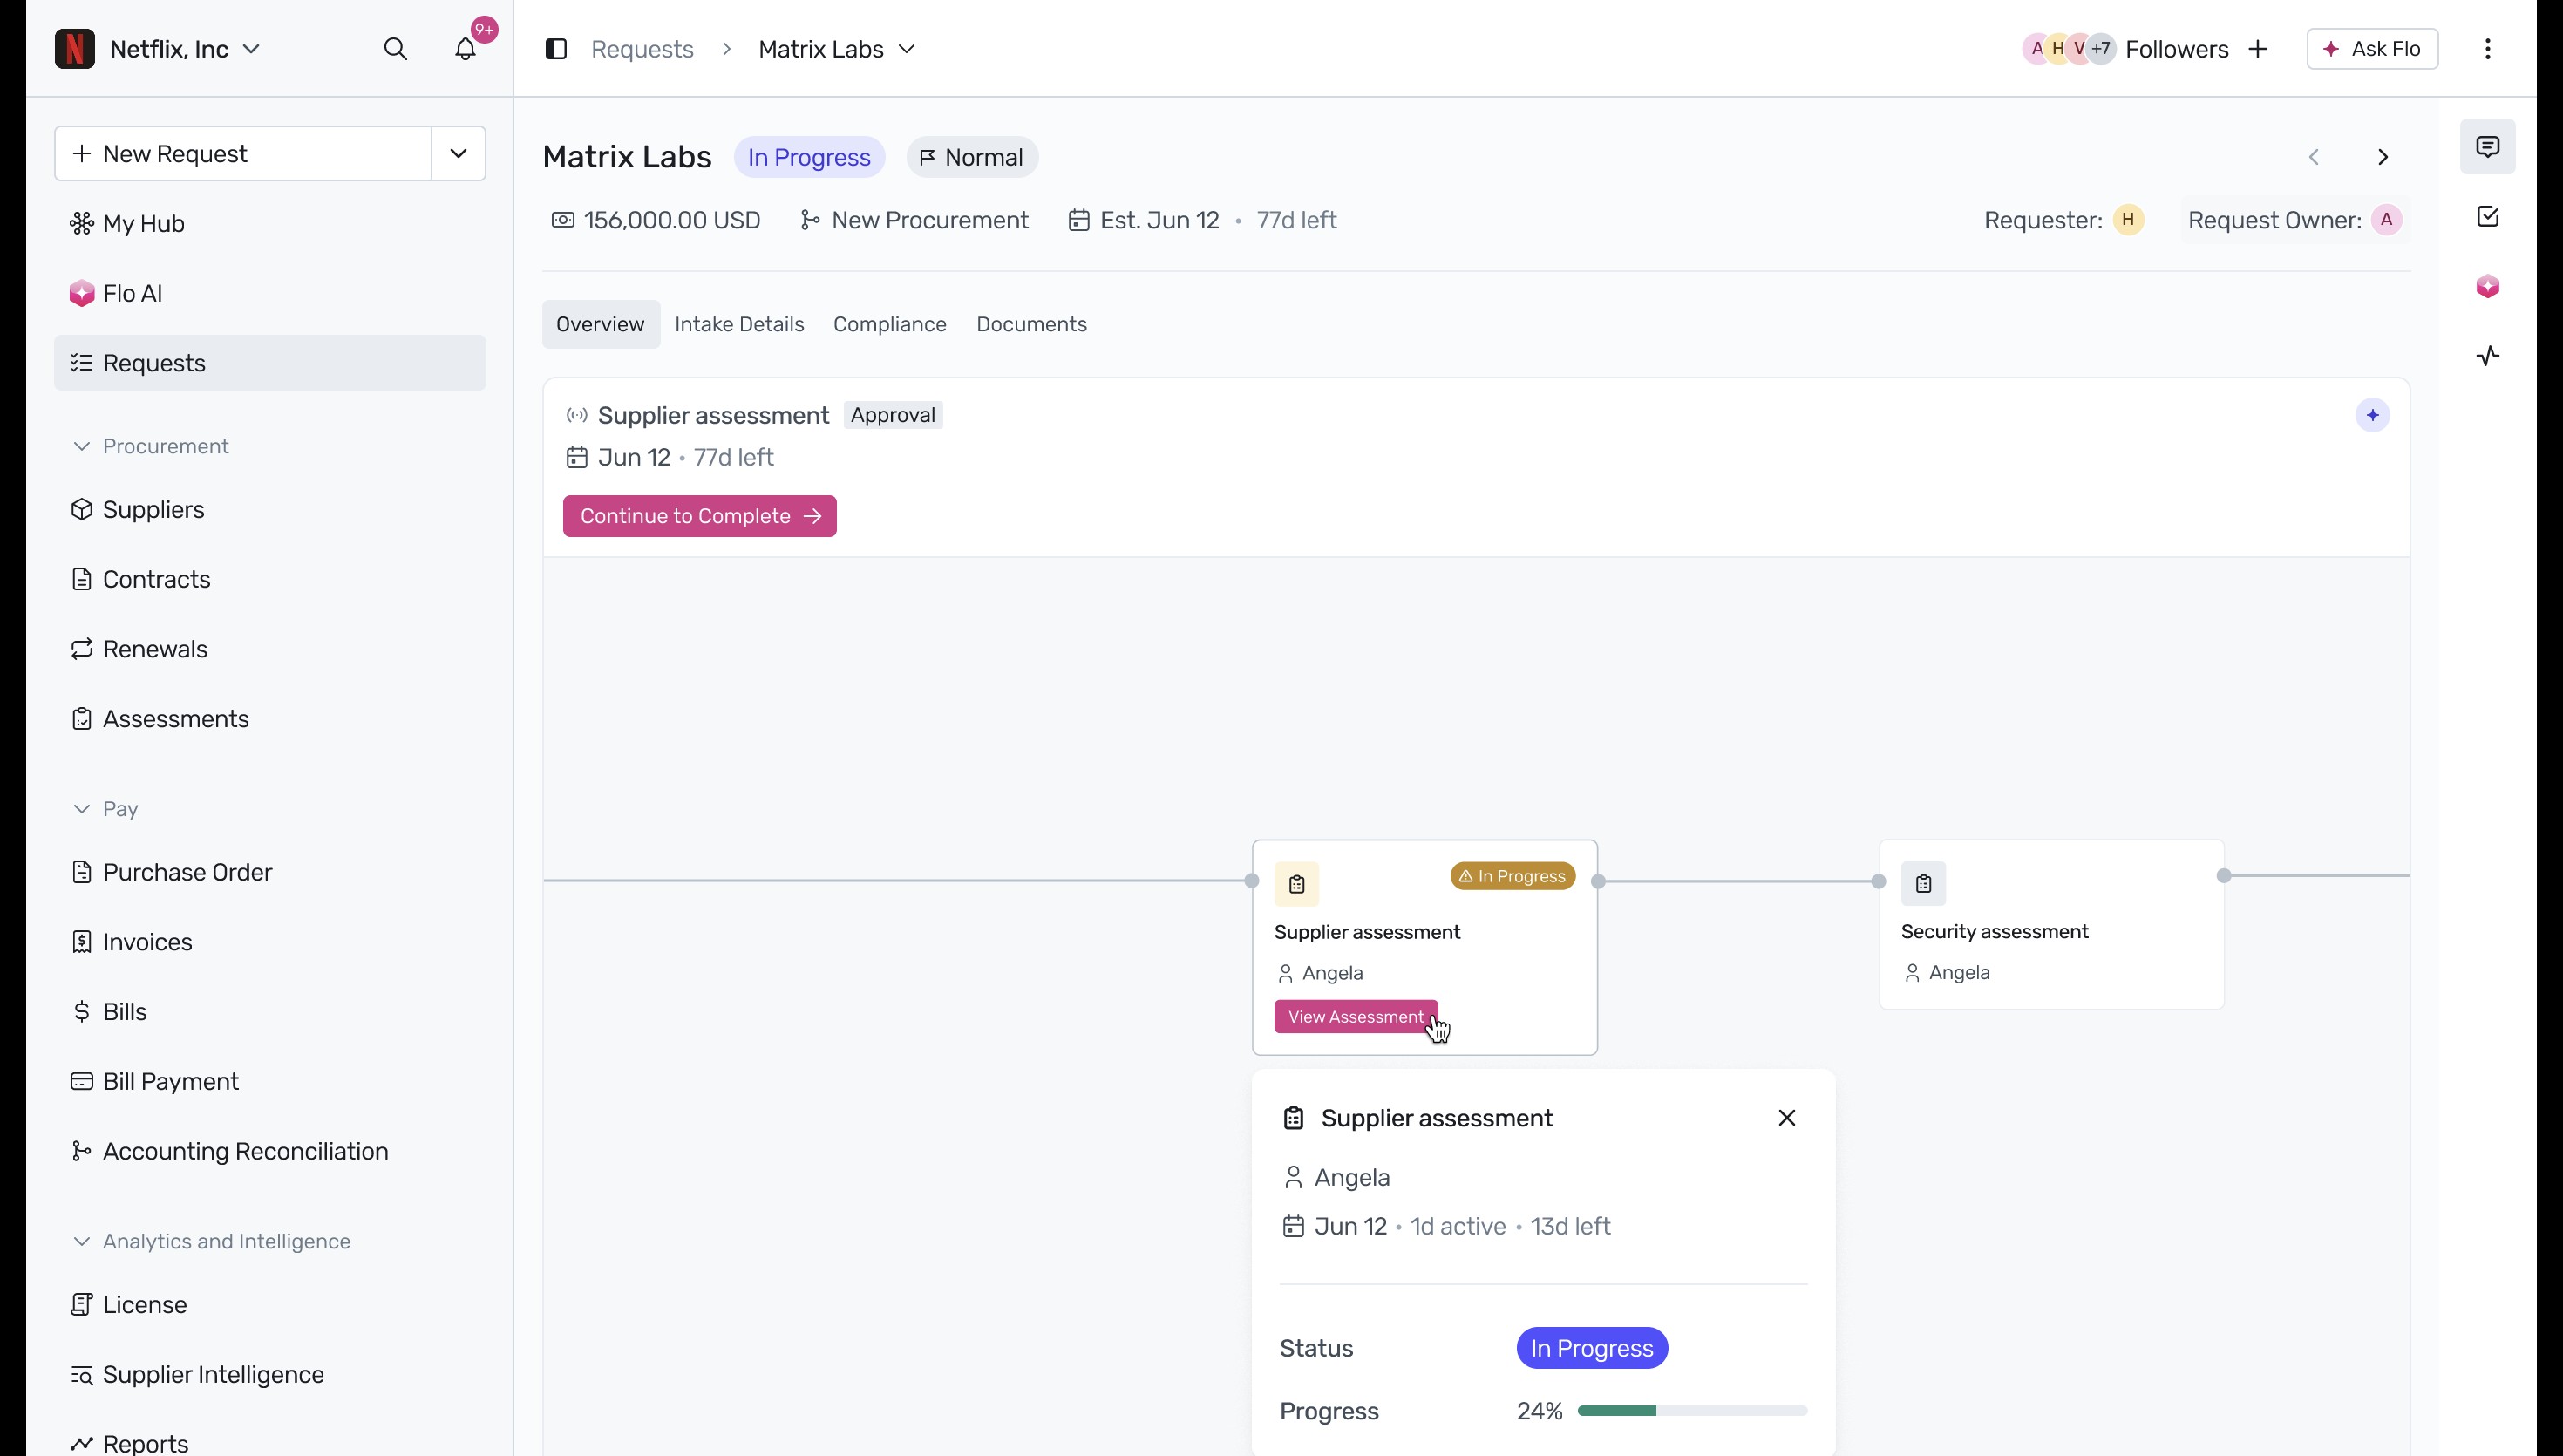Image resolution: width=2563 pixels, height=1456 pixels.
Task: Click the +7 followers avatar badge
Action: [2101, 49]
